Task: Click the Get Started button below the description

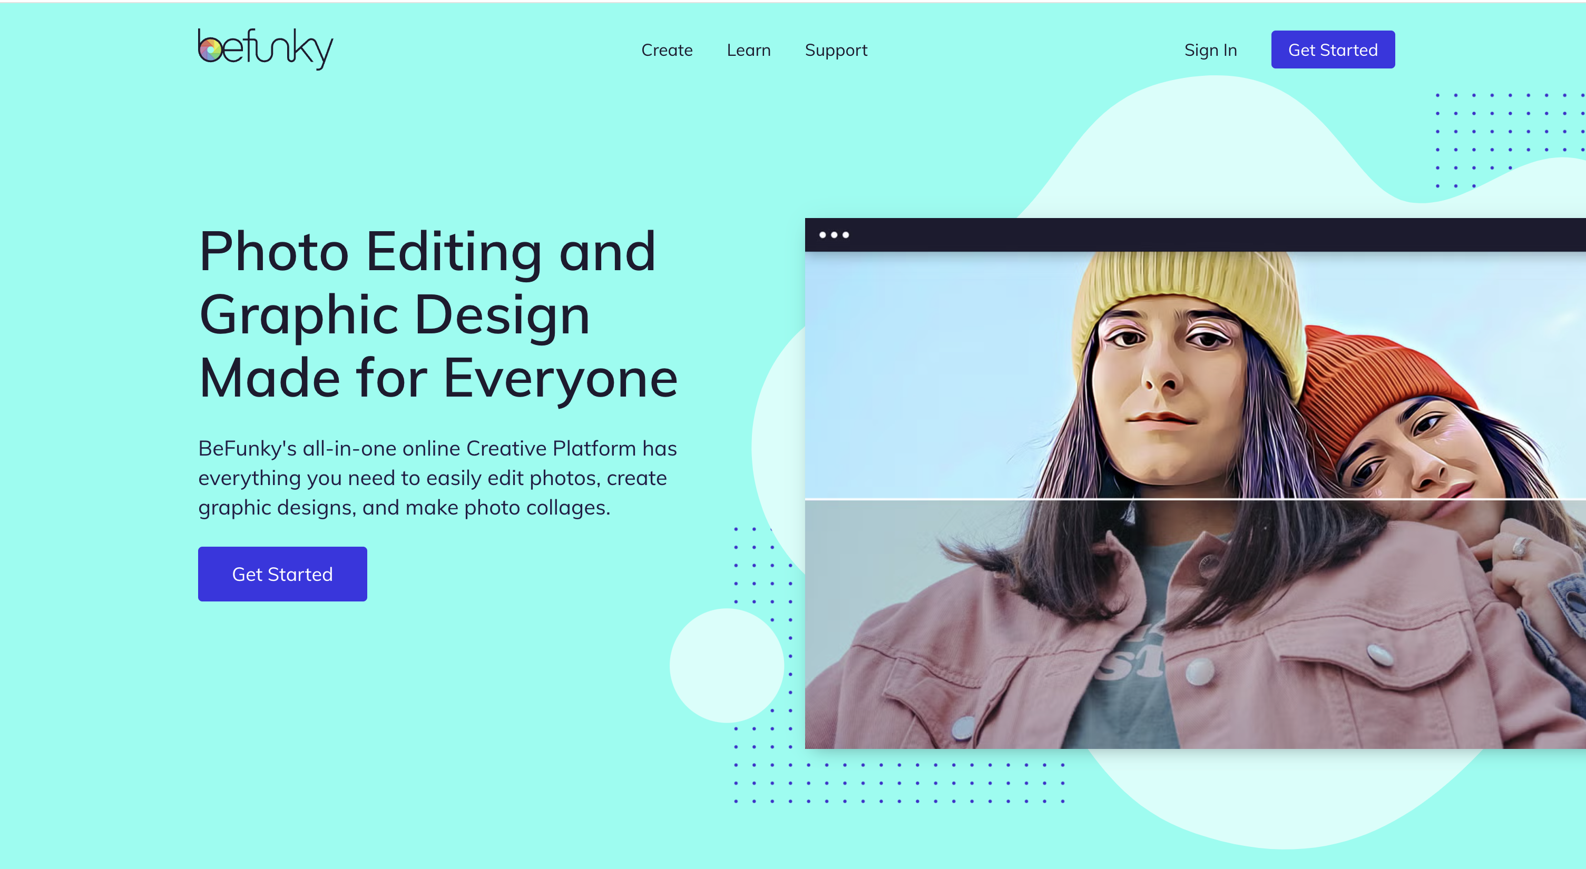Action: 282,574
